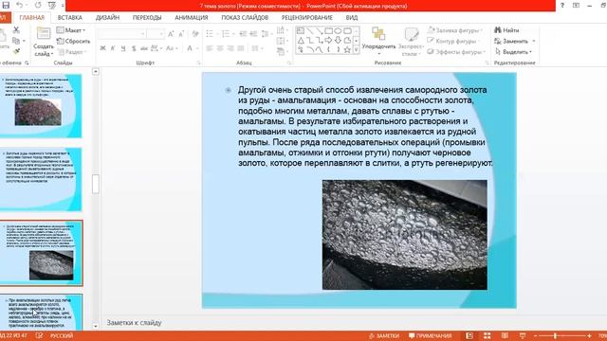Viewport: 607px width, 341px height.
Task: Start Slide Show from status bar icon
Action: click(x=523, y=335)
